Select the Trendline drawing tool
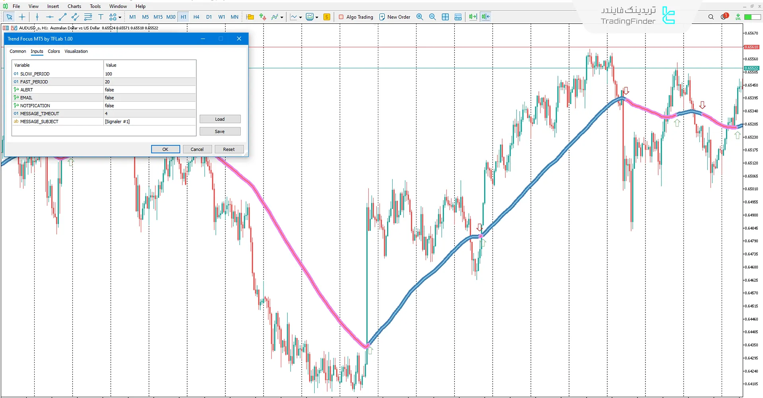 point(62,17)
